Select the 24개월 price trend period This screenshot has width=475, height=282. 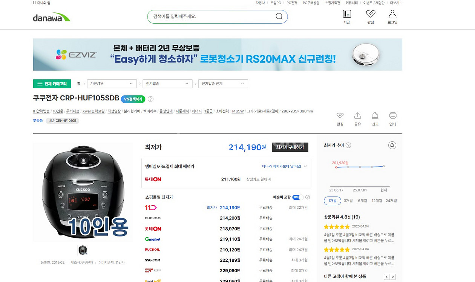pos(391,201)
